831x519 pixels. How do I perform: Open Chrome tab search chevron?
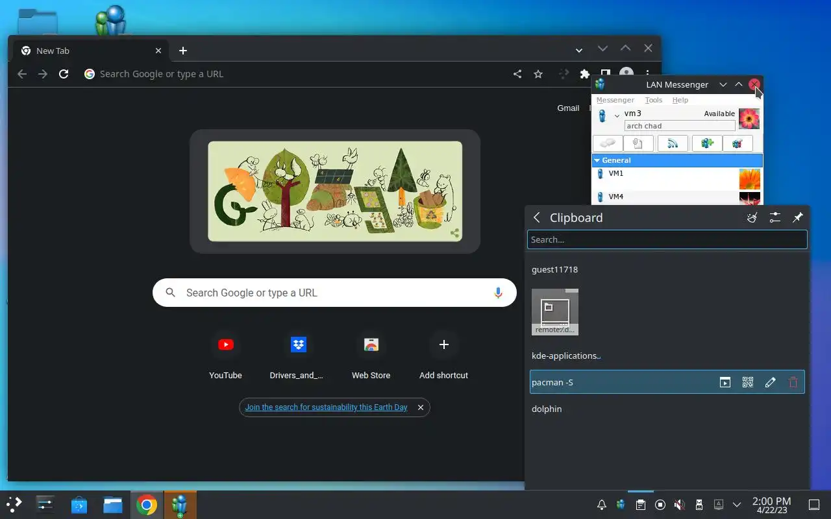[x=579, y=50]
